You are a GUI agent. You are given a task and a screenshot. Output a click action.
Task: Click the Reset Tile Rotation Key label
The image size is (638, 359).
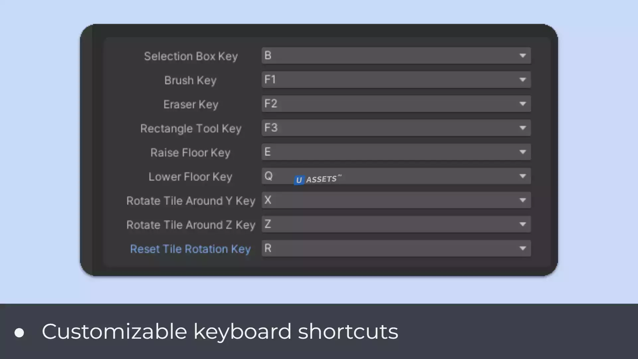click(x=190, y=249)
